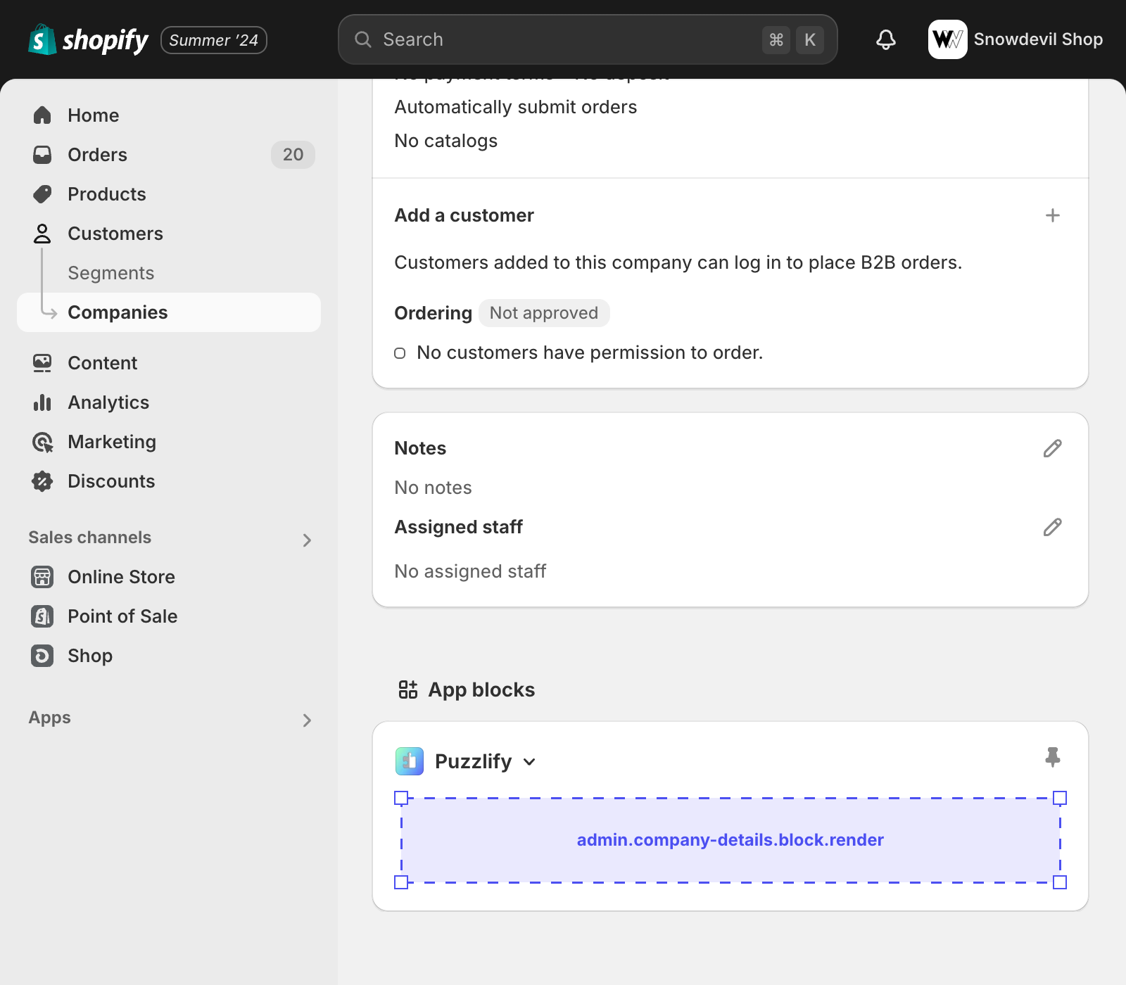The image size is (1126, 985).
Task: Open the Snowdevil Shop account avatar
Action: (x=947, y=39)
